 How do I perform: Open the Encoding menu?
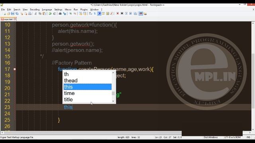click(35, 10)
